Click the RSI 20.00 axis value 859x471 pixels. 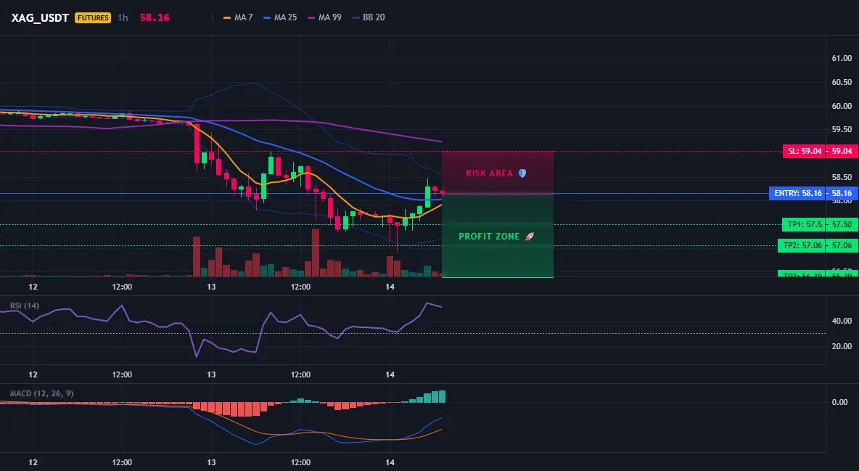tap(842, 346)
